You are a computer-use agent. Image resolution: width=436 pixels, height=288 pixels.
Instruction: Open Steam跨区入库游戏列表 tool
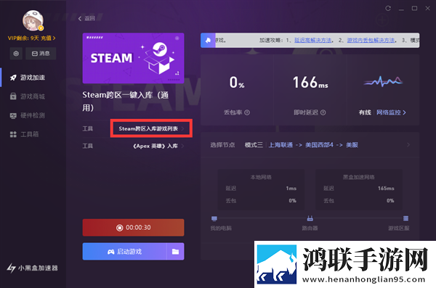tap(151, 128)
